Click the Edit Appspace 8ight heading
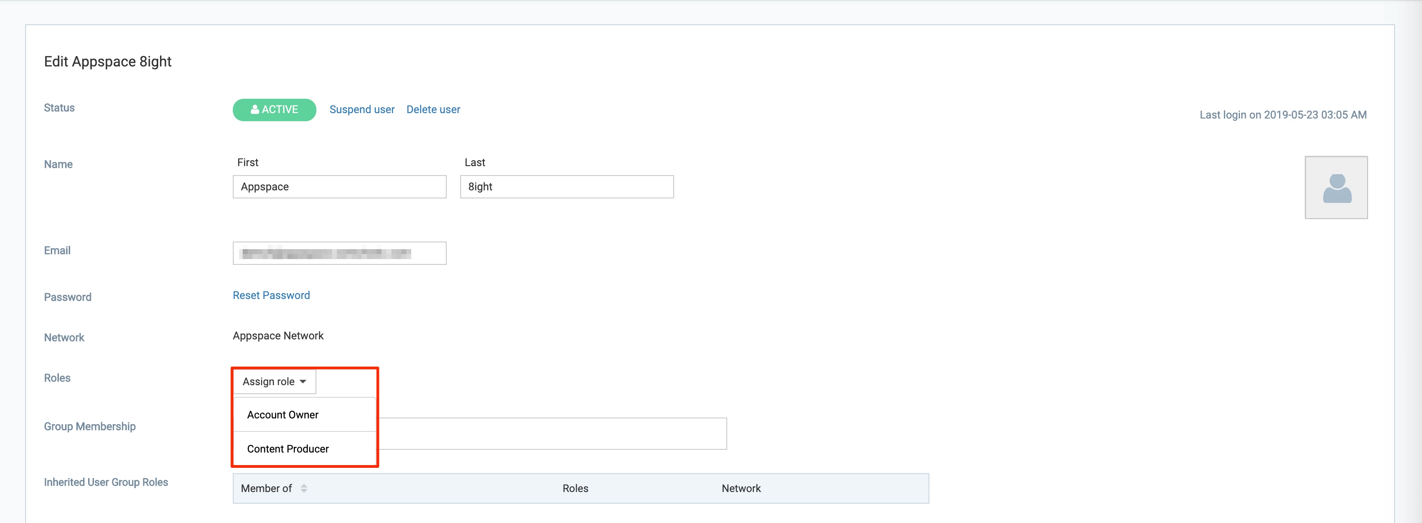 click(108, 61)
